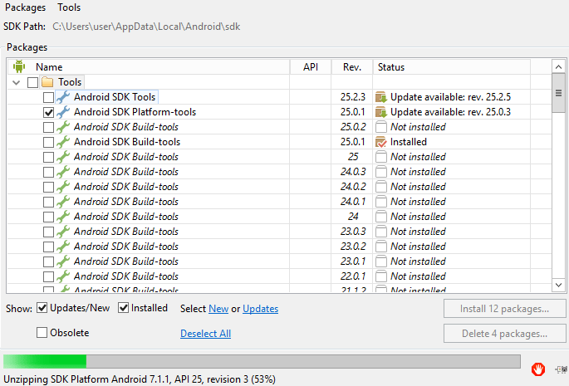Viewport: 569px width, 386px height.
Task: Click Not installed status icon for rev 25.0.2
Action: pyautogui.click(x=381, y=127)
